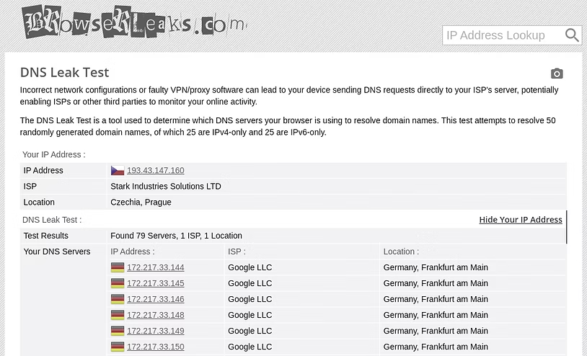Viewport: 587px width, 356px height.
Task: Click the Your IP Address section label
Action: click(54, 154)
